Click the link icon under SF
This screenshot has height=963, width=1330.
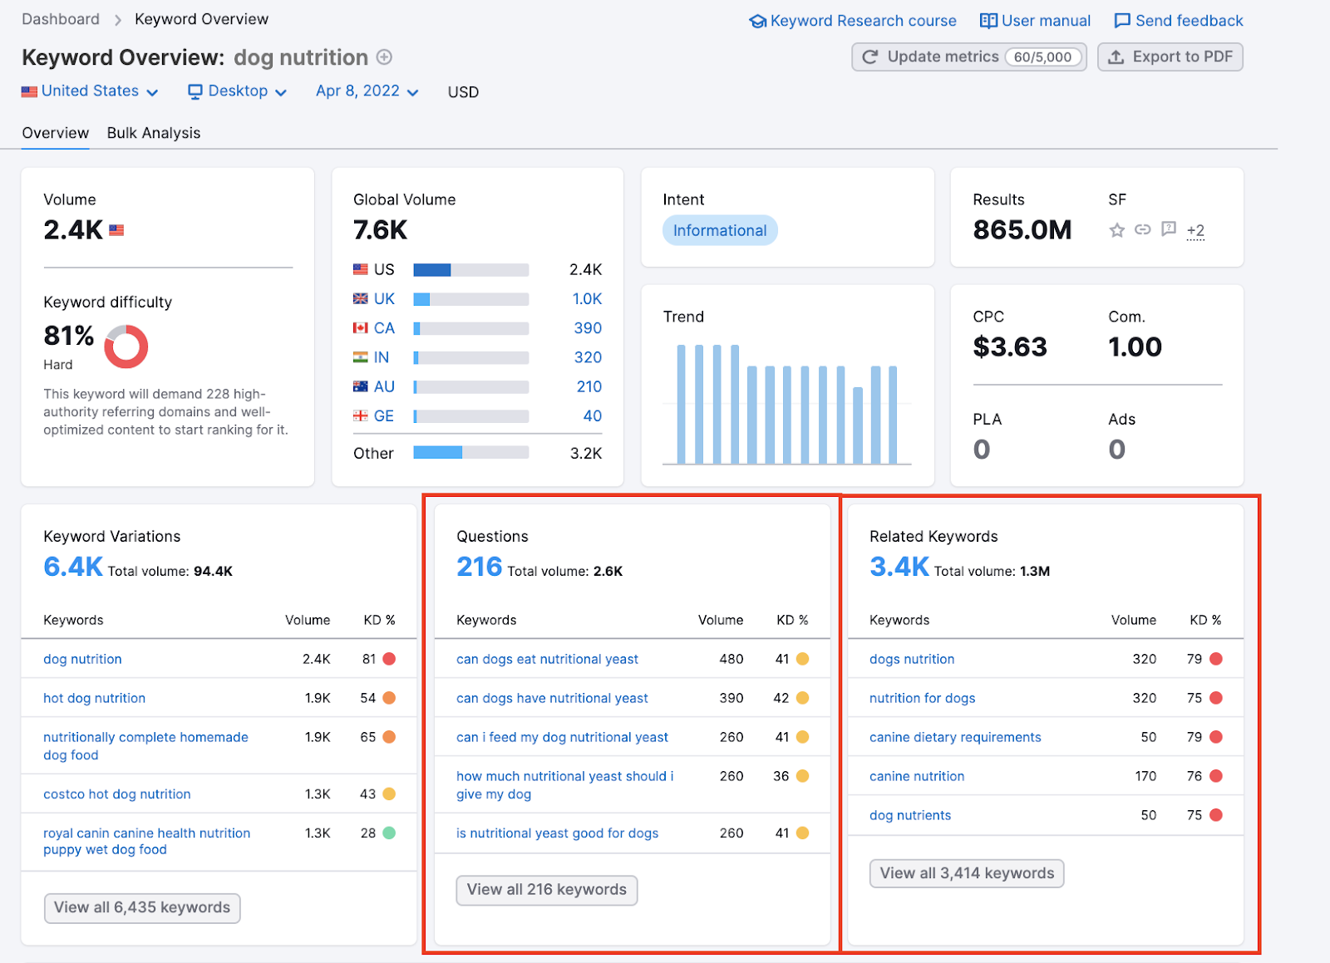click(1143, 229)
